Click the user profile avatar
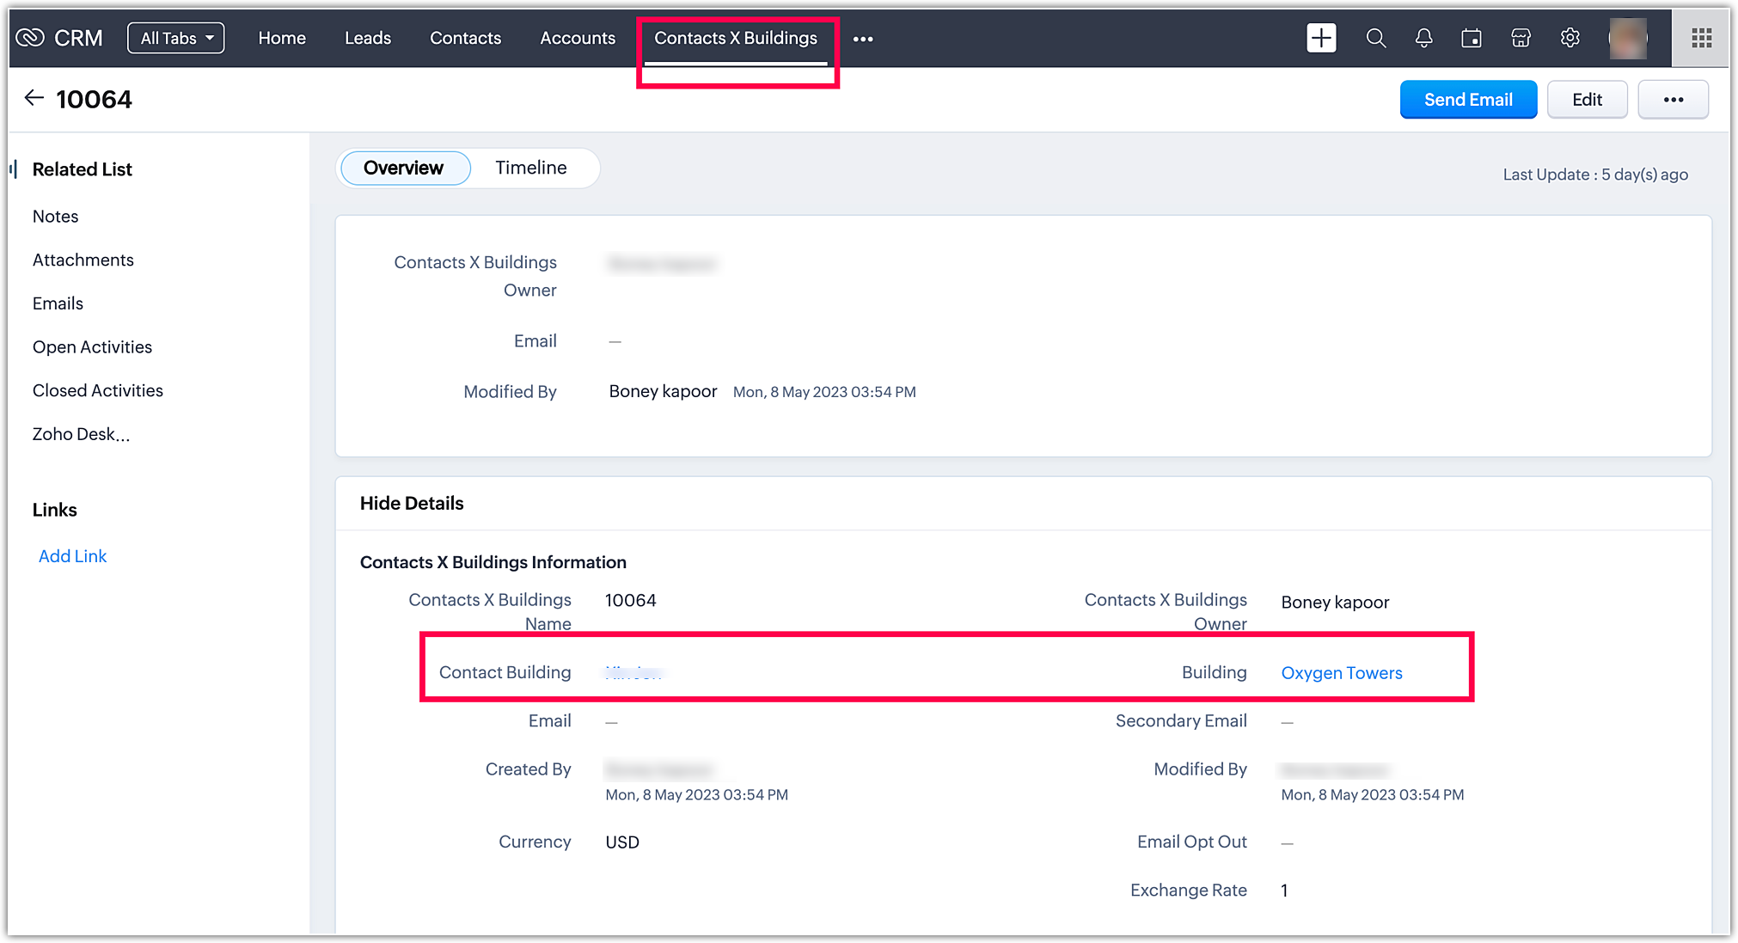This screenshot has width=1738, height=943. [1627, 38]
